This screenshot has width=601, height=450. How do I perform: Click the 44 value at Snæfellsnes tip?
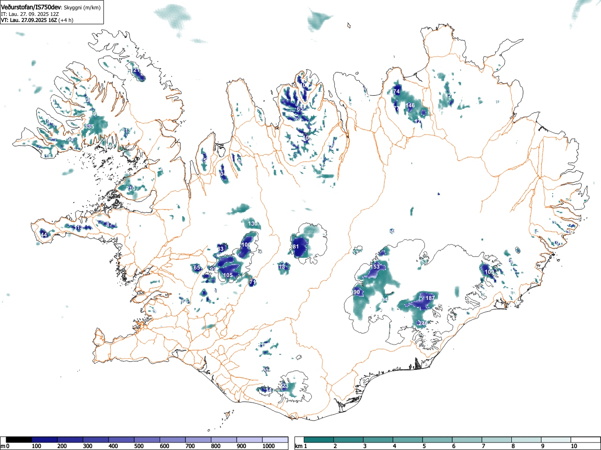(44, 235)
